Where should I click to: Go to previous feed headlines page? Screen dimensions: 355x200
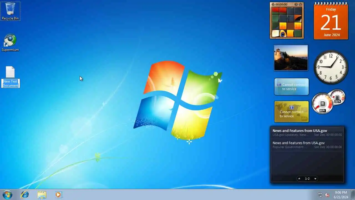click(x=299, y=179)
